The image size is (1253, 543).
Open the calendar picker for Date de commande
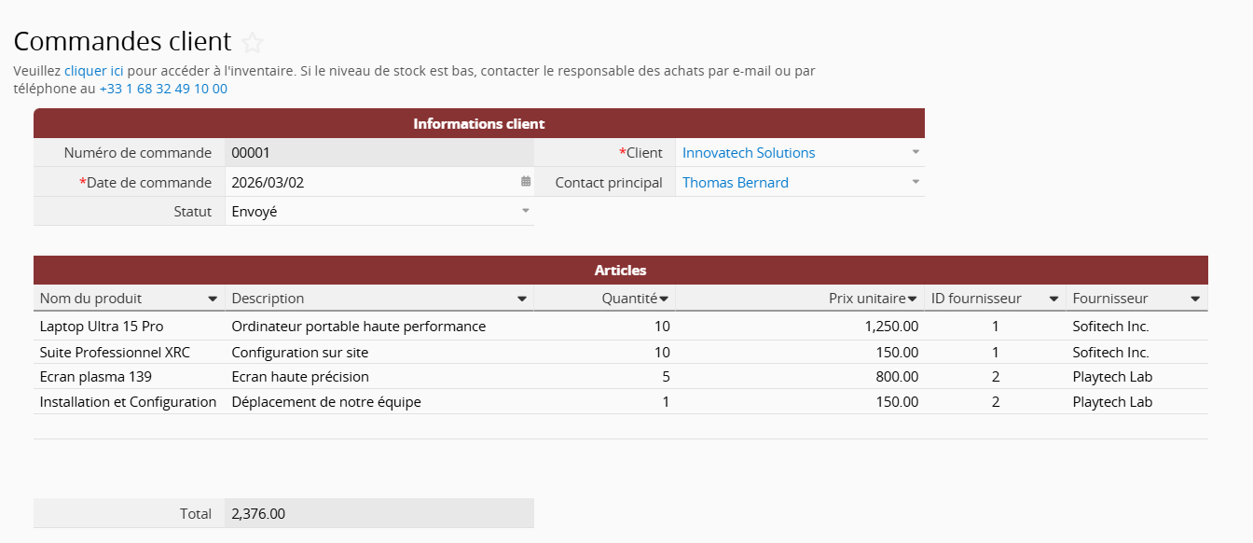(x=526, y=182)
